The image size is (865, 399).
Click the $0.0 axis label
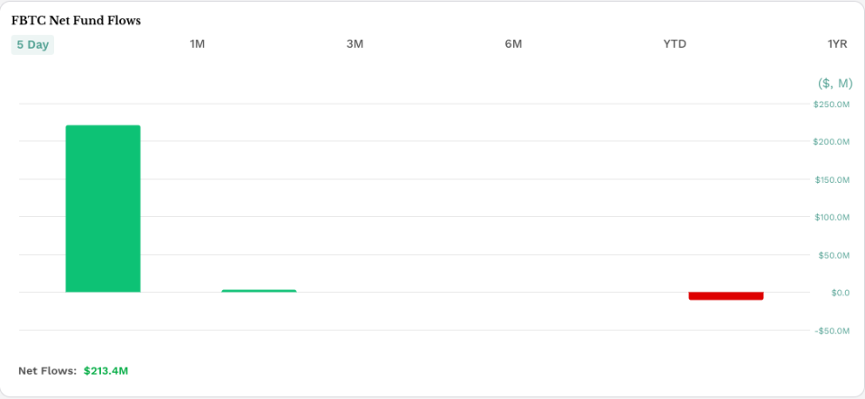[840, 293]
